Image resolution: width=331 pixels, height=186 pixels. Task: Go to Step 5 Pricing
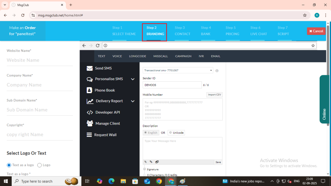[x=232, y=31]
